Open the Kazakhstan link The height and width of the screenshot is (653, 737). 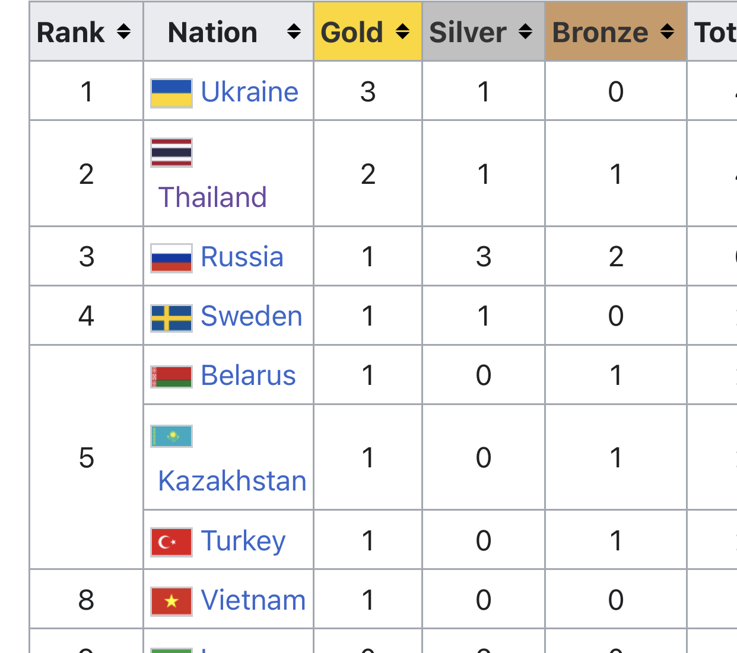232,480
